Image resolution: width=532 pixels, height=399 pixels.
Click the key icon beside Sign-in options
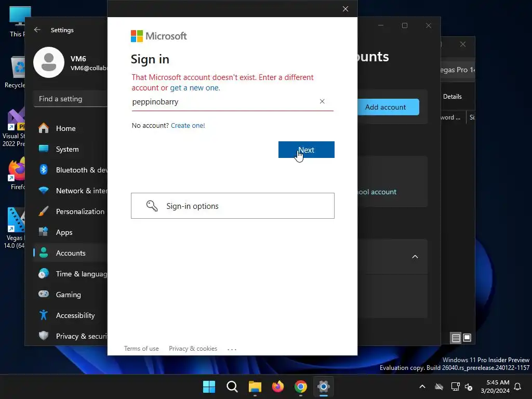152,206
